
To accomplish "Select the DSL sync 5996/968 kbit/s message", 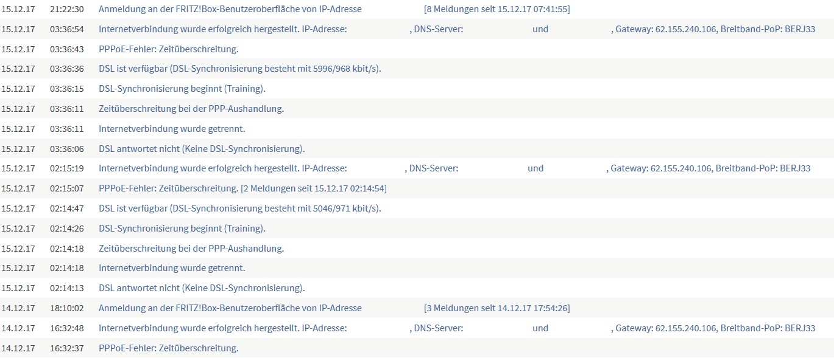I will pos(240,69).
